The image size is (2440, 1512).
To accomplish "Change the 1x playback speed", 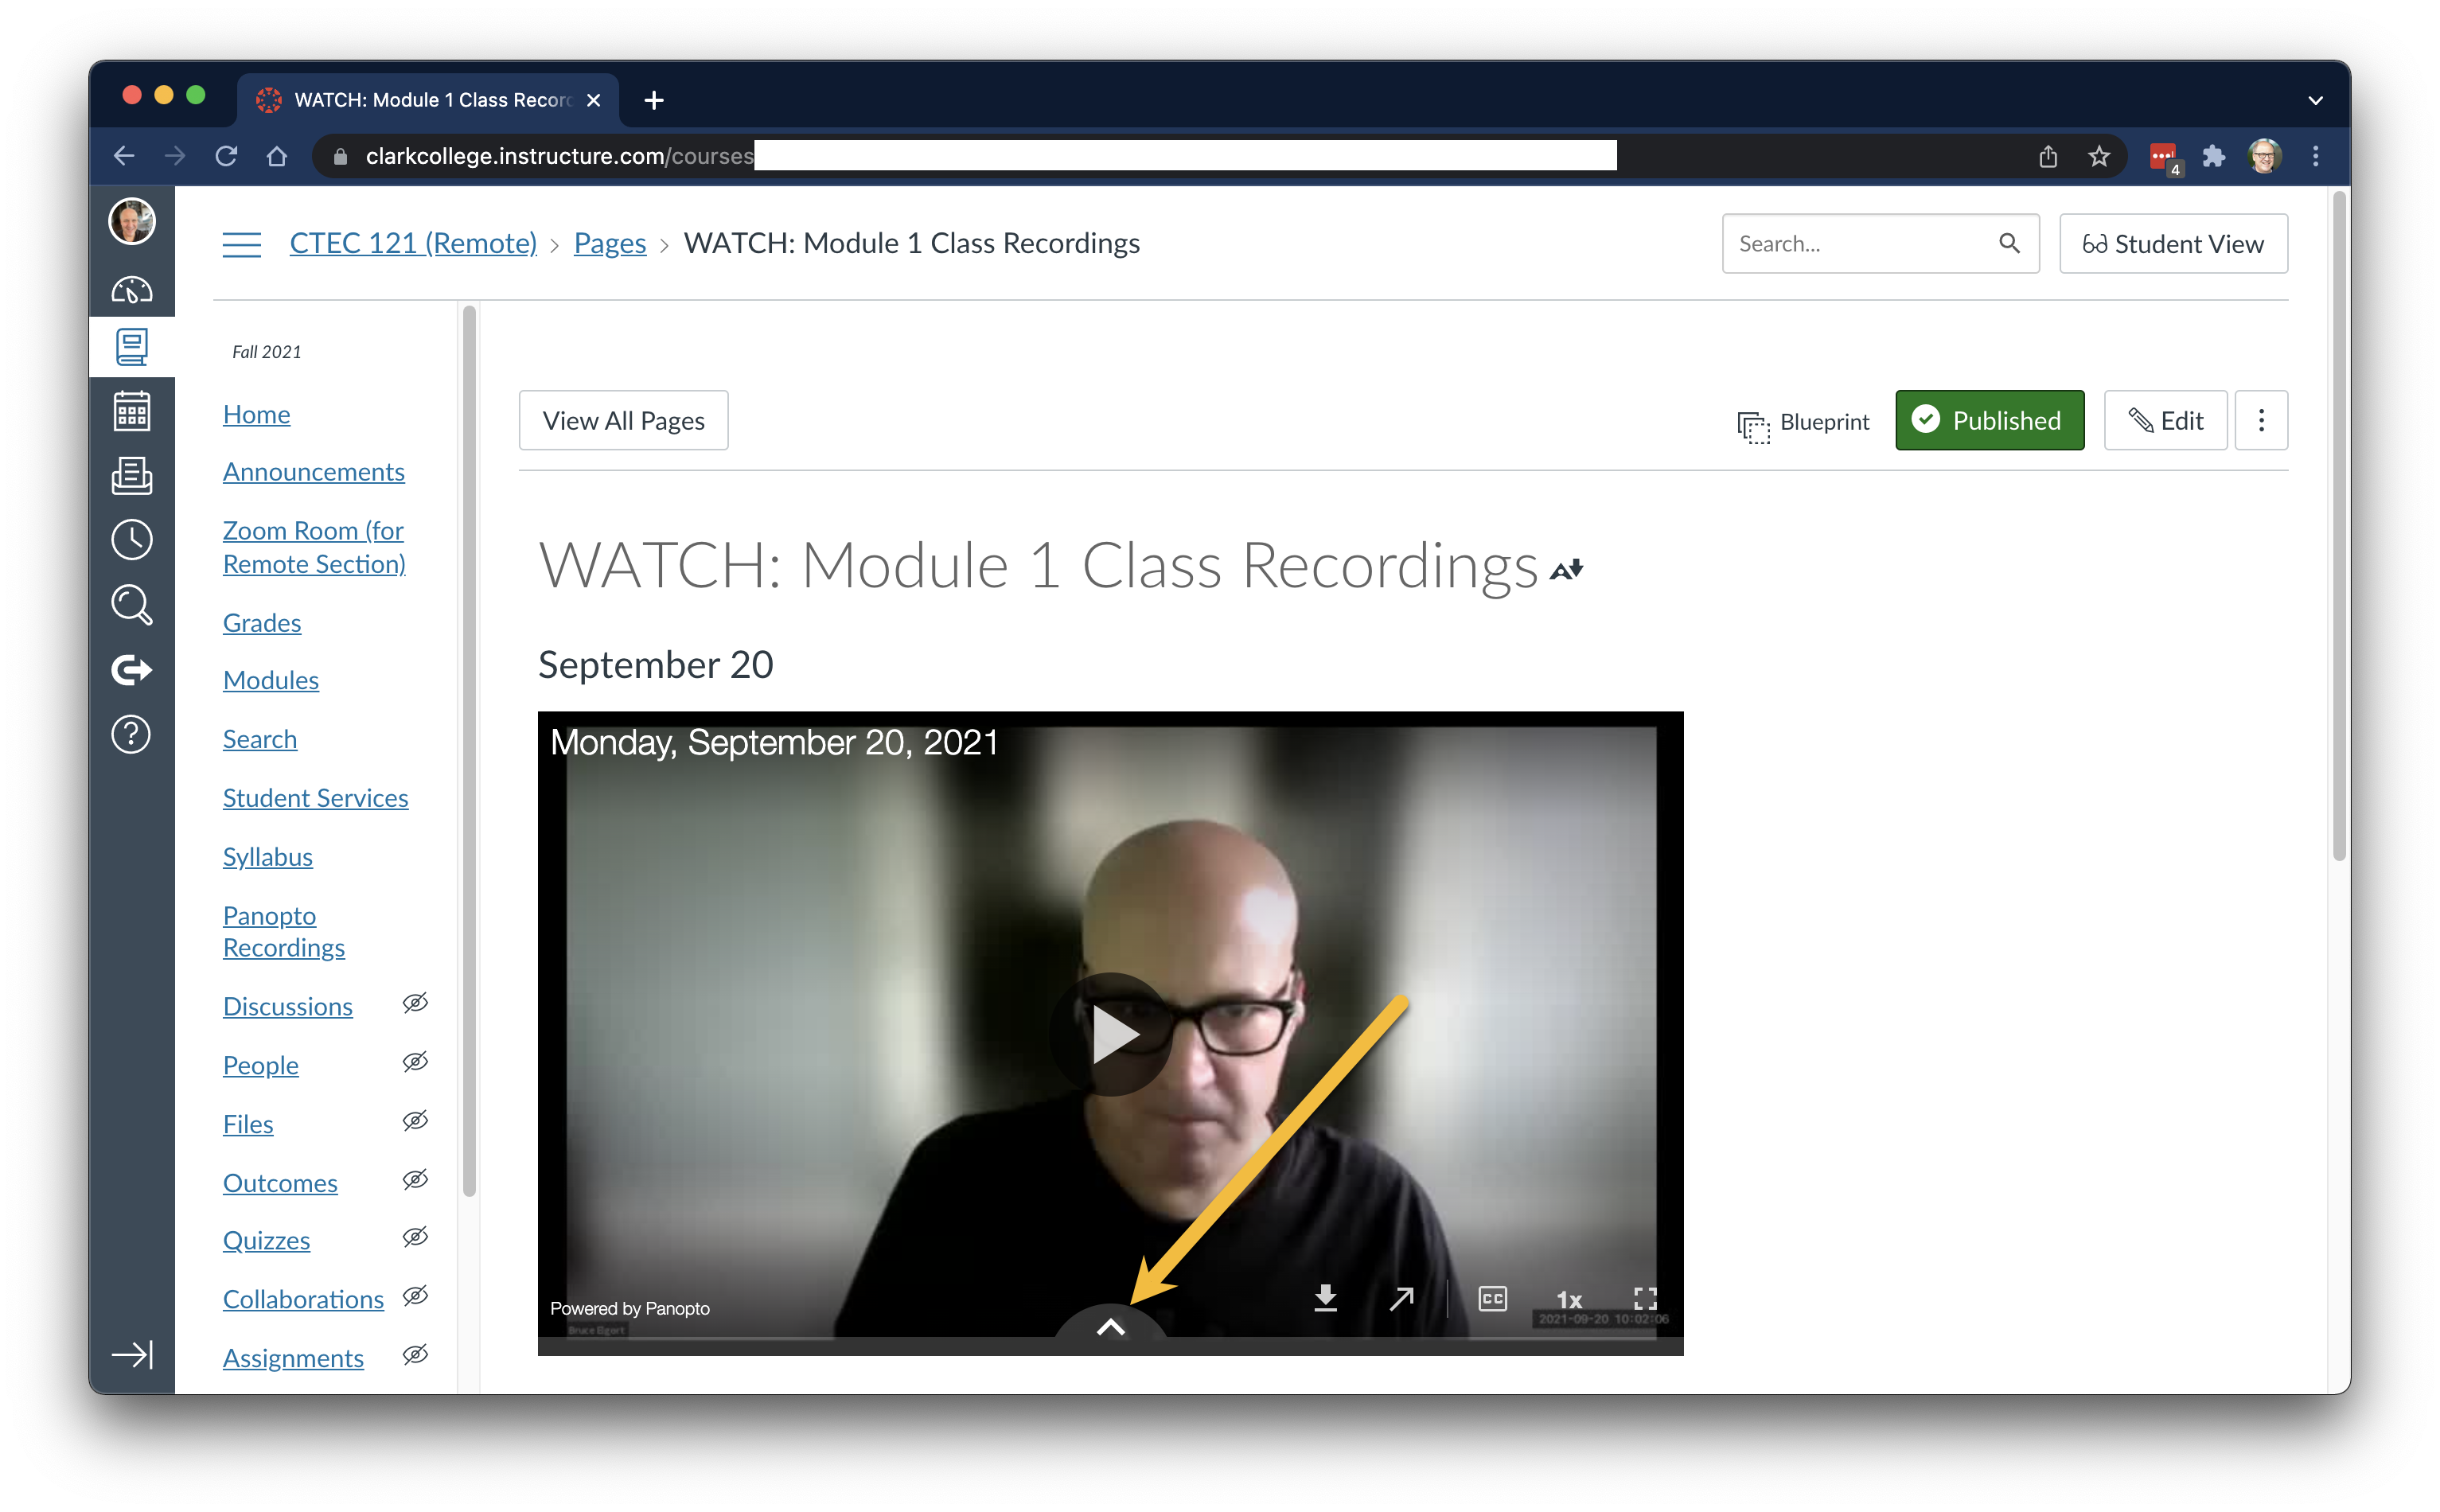I will (x=1569, y=1299).
